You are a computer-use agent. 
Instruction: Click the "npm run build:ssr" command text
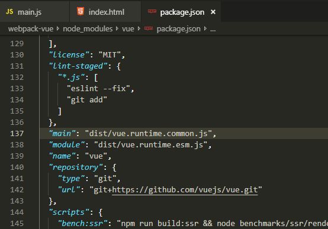click(x=160, y=224)
